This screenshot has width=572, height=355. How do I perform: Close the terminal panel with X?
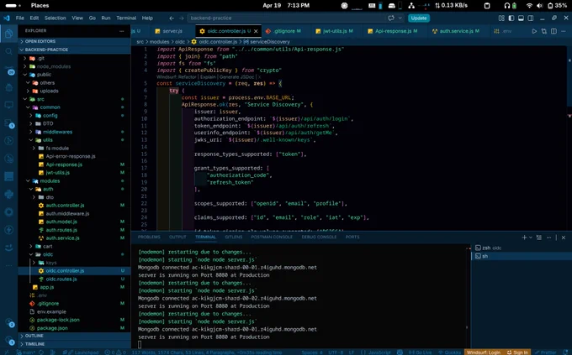[x=564, y=238]
